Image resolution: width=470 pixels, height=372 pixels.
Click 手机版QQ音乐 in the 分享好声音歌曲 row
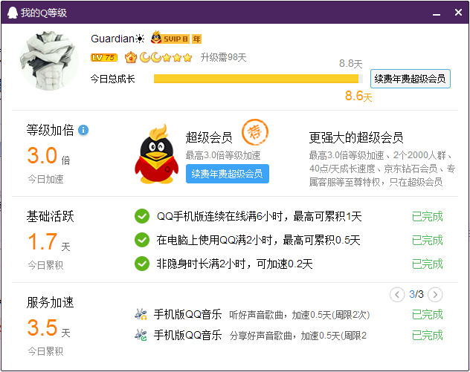pos(187,335)
